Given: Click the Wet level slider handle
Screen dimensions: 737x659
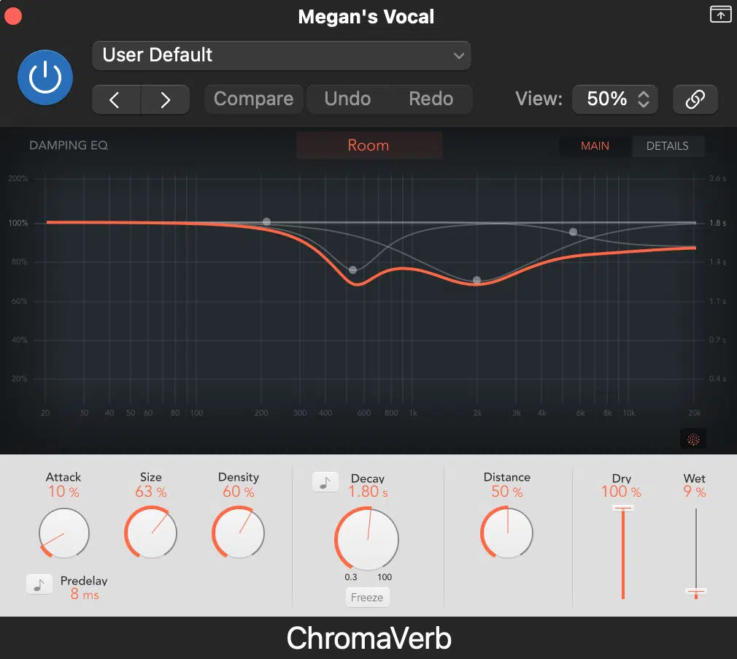Looking at the screenshot, I should pos(695,592).
